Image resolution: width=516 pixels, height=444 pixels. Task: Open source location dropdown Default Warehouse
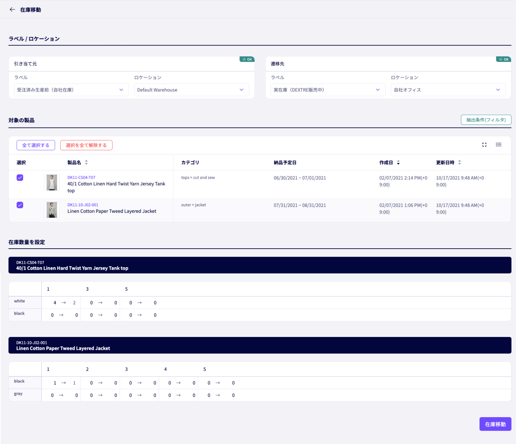click(192, 90)
